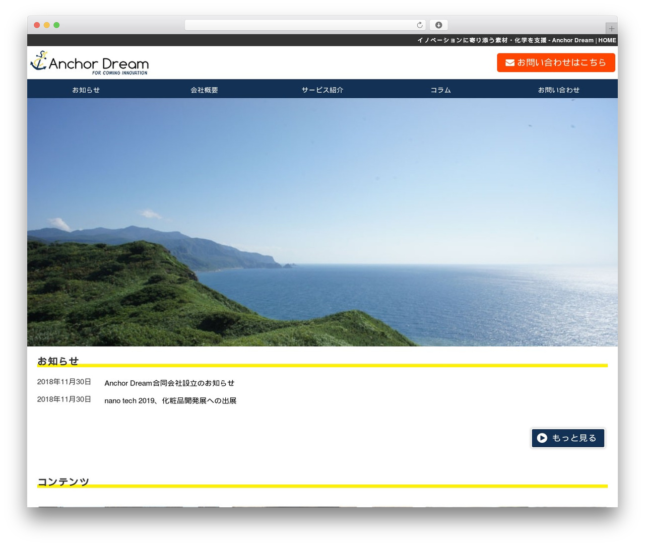The width and height of the screenshot is (645, 546).
Task: Open Anchor Dream合同会社設立のお知らせ news link
Action: tap(169, 383)
